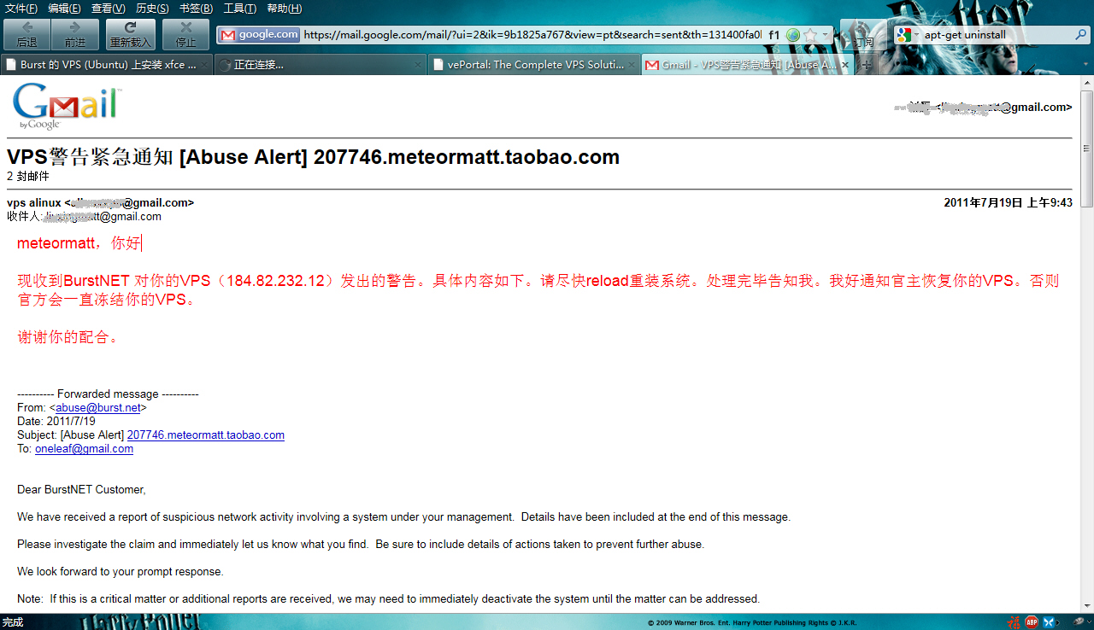The image size is (1094, 630).
Task: Close the 正在连接... tab
Action: (x=417, y=65)
